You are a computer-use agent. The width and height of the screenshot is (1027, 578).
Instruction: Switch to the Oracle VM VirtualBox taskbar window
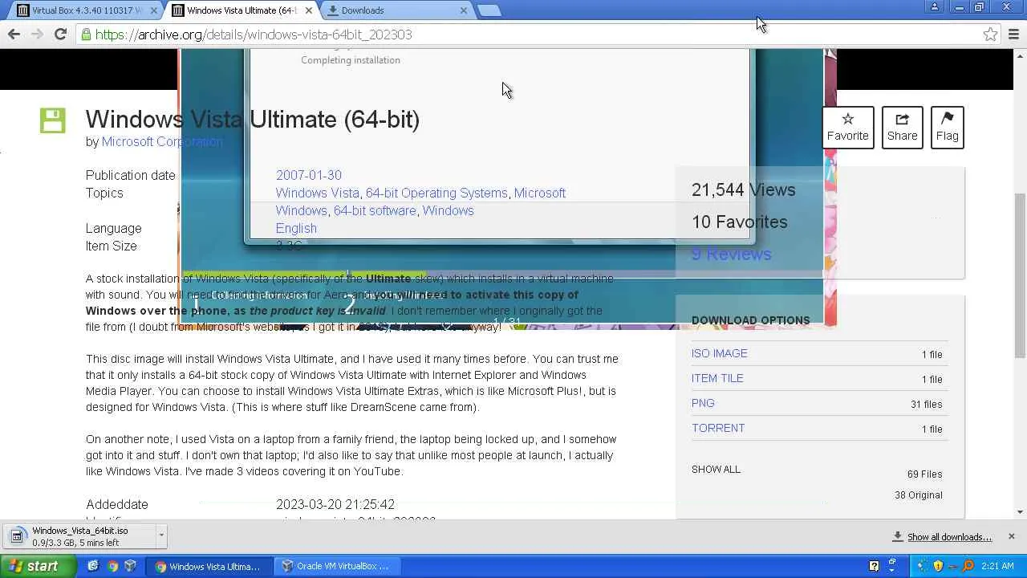tap(335, 566)
